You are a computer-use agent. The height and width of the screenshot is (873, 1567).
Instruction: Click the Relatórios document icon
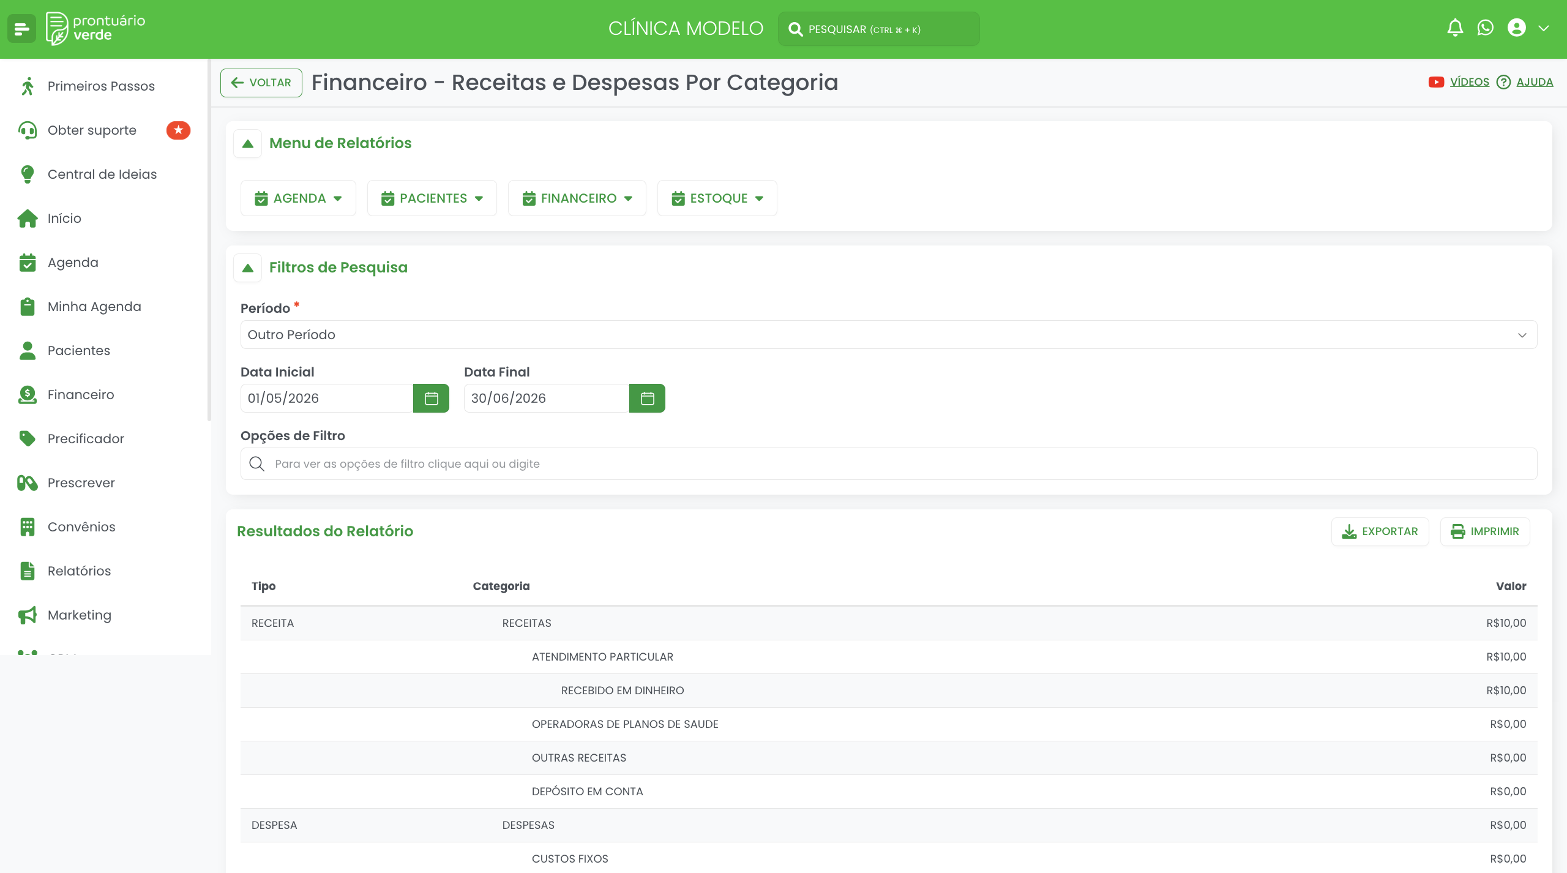click(27, 571)
